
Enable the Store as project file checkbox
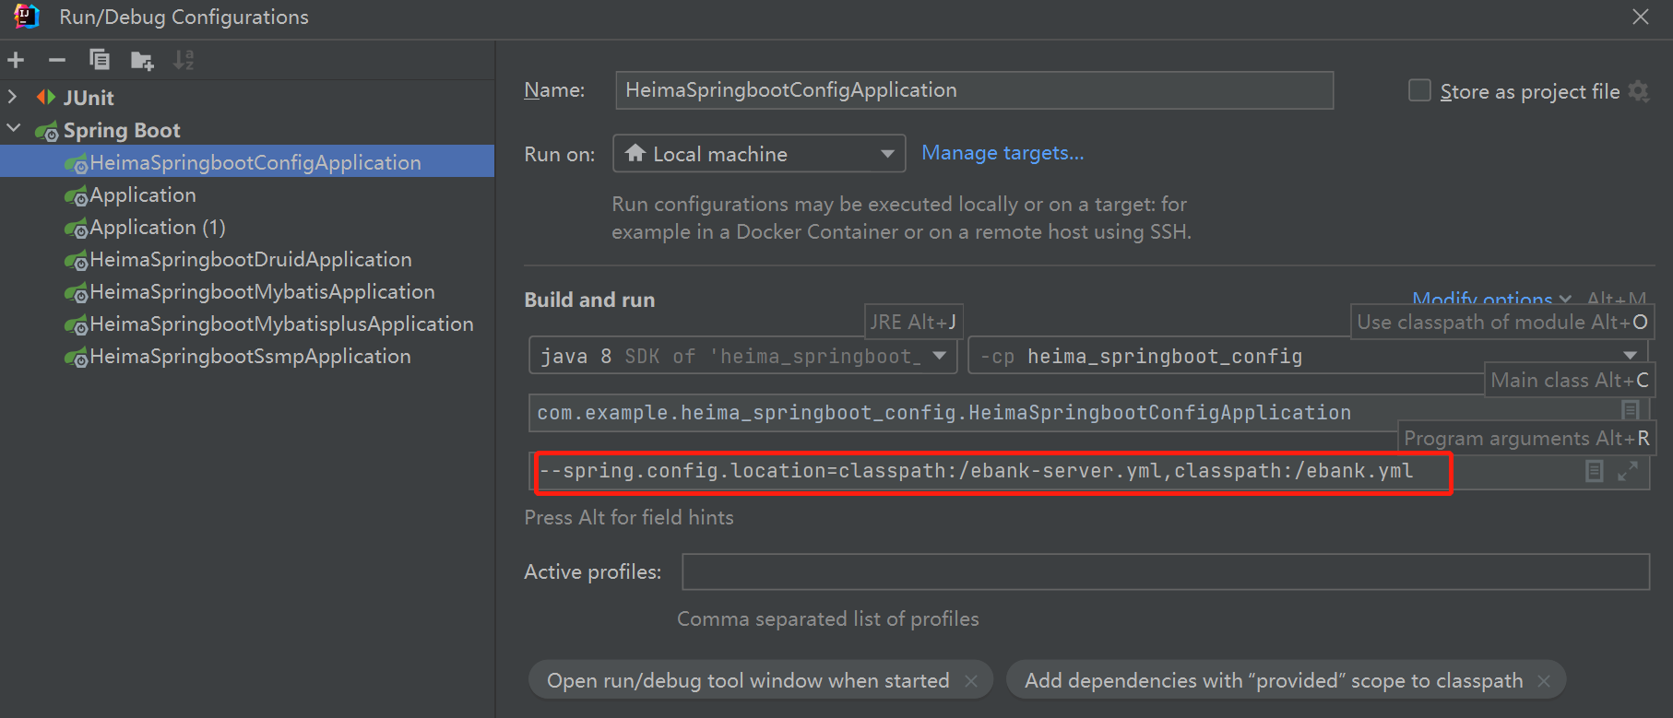[x=1419, y=90]
